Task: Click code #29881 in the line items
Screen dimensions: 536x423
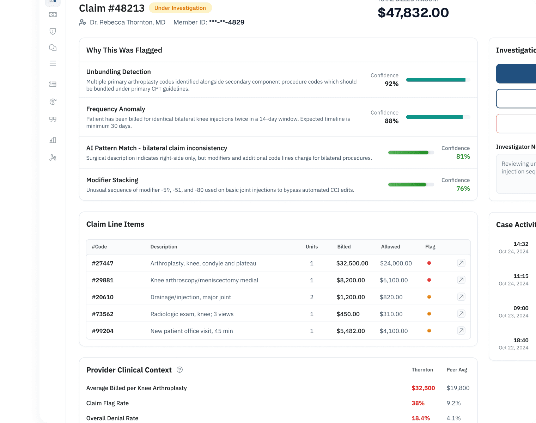Action: (103, 280)
